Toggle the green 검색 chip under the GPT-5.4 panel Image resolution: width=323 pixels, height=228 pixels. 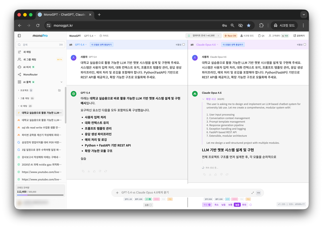[148, 199]
